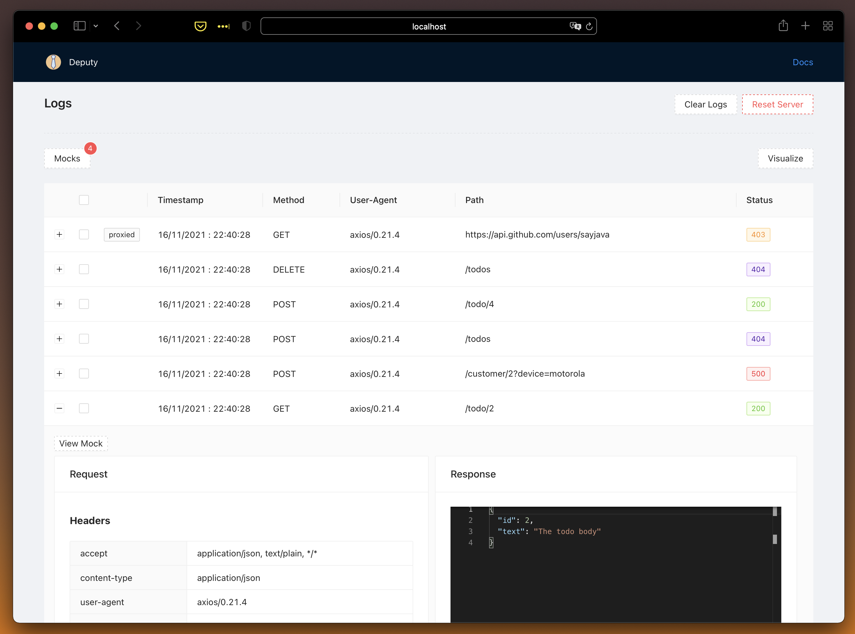
Task: Expand the POST /todo/4 log row
Action: [59, 304]
